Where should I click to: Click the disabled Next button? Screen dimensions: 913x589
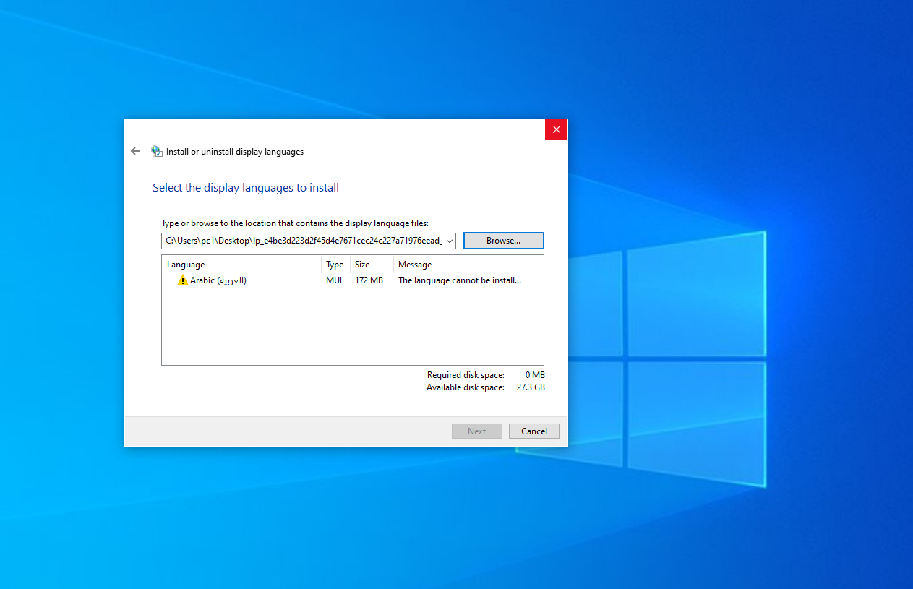(477, 431)
